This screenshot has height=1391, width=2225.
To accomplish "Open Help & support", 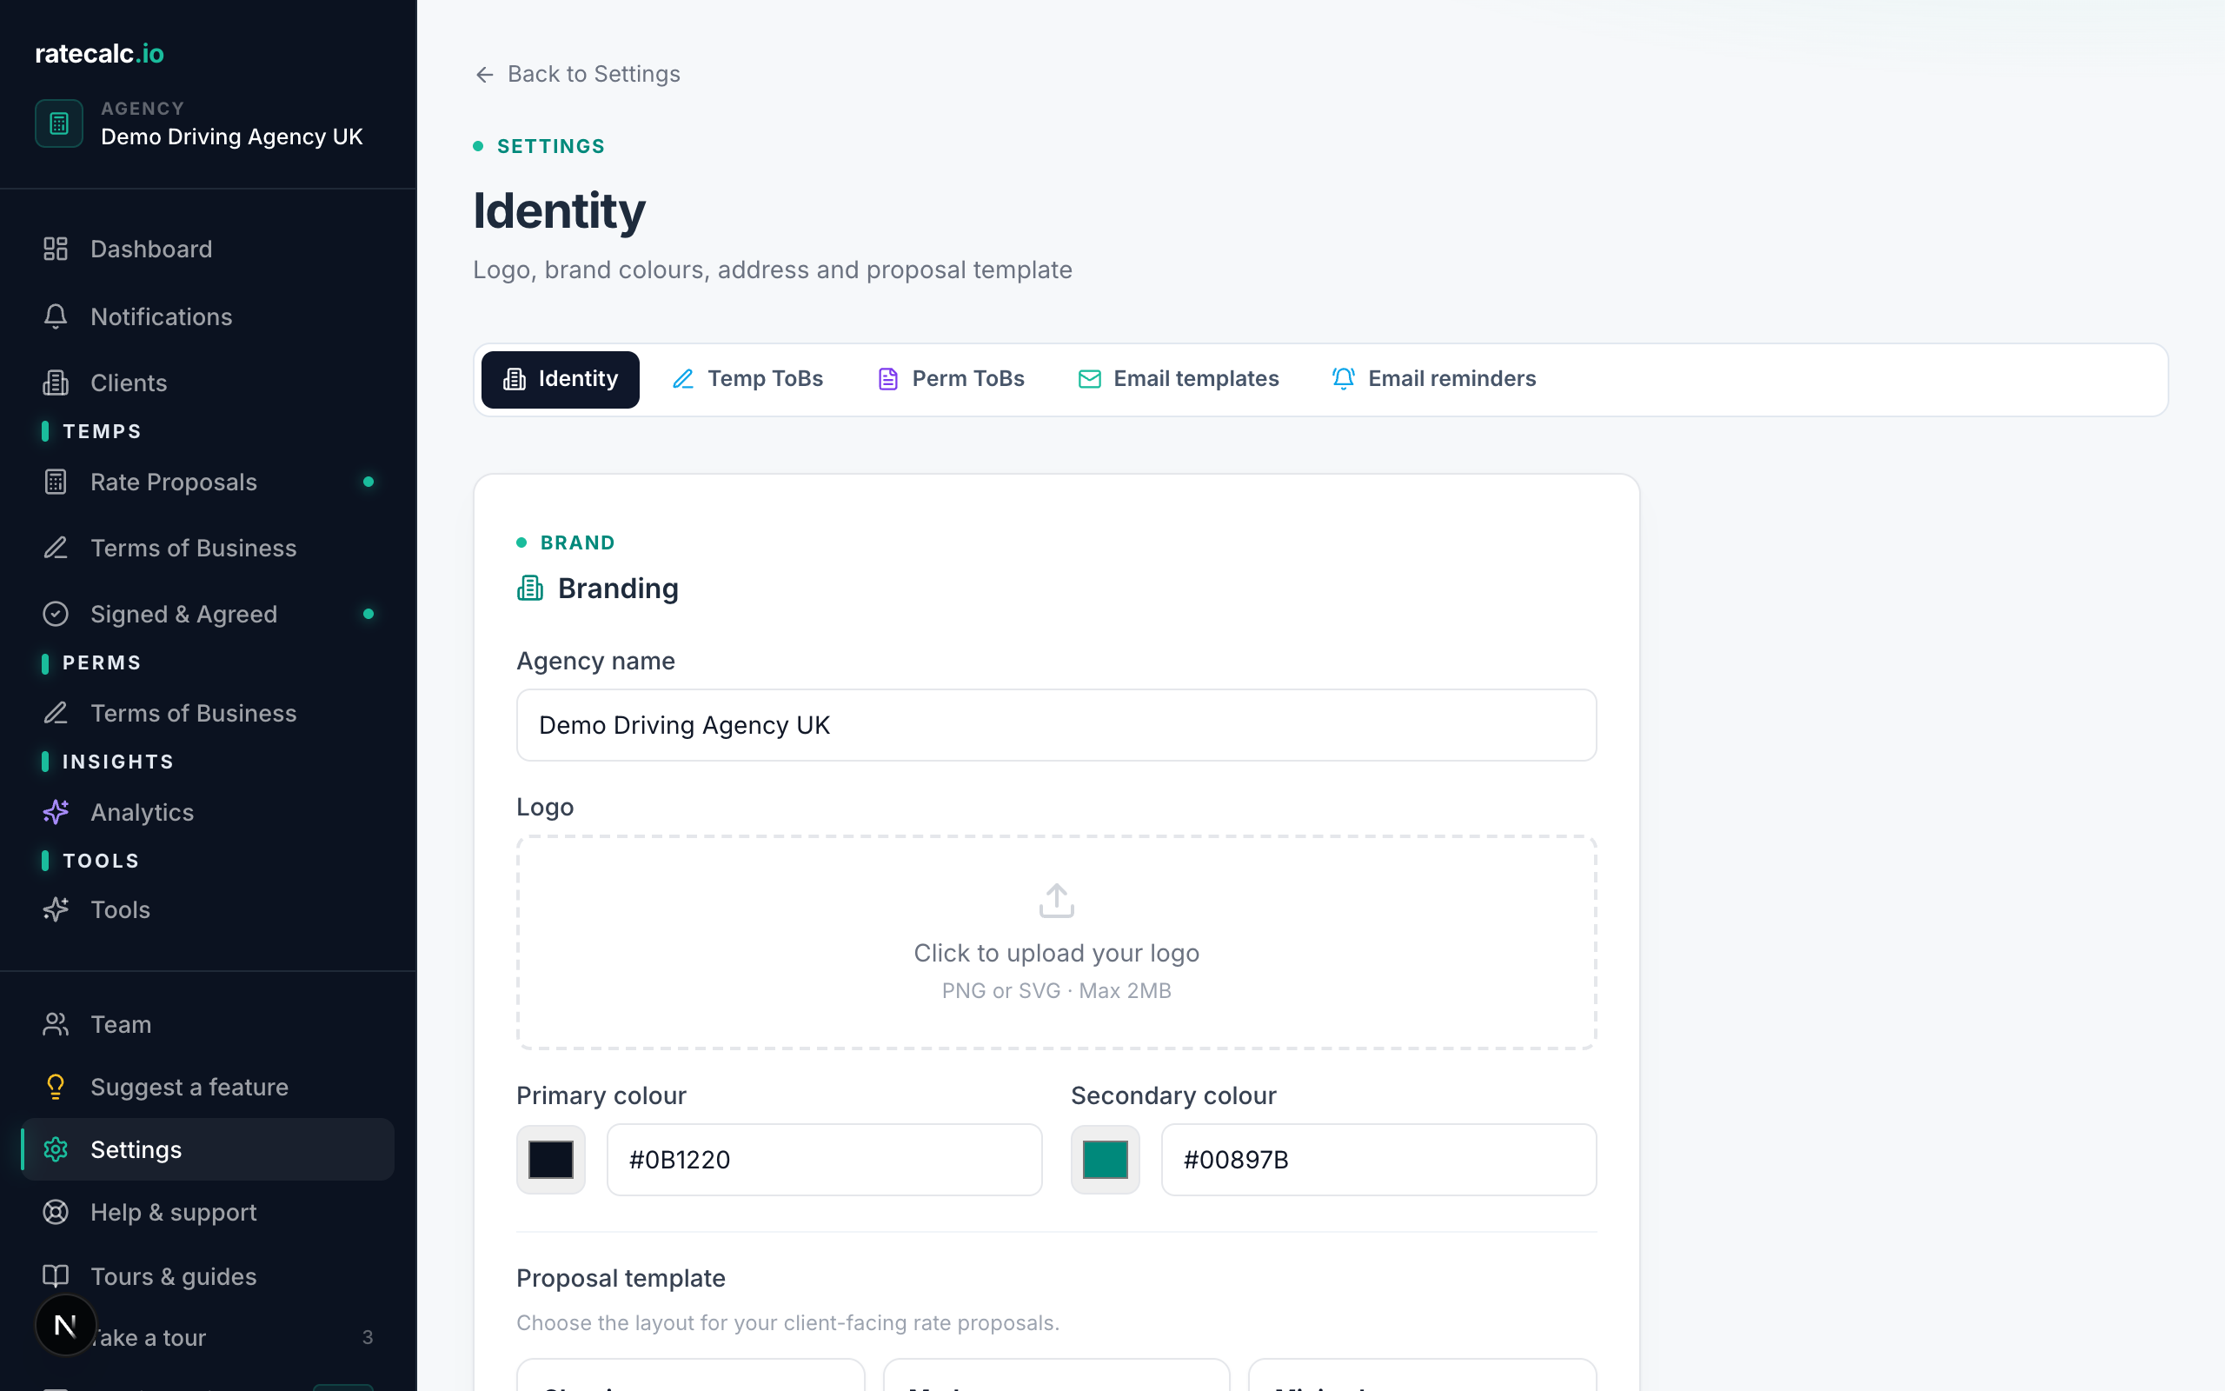I will tap(208, 1212).
